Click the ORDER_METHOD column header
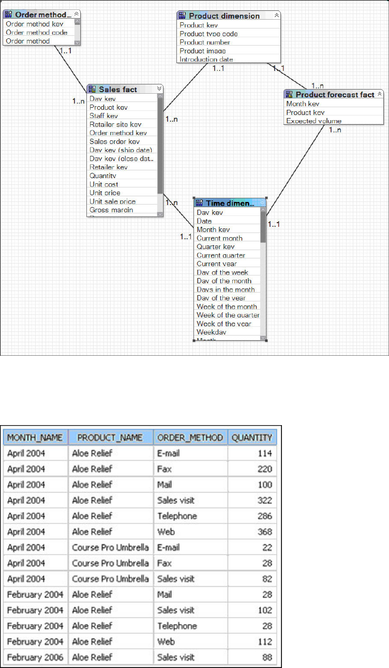Viewport: 389px width, 668px height. 190,438
